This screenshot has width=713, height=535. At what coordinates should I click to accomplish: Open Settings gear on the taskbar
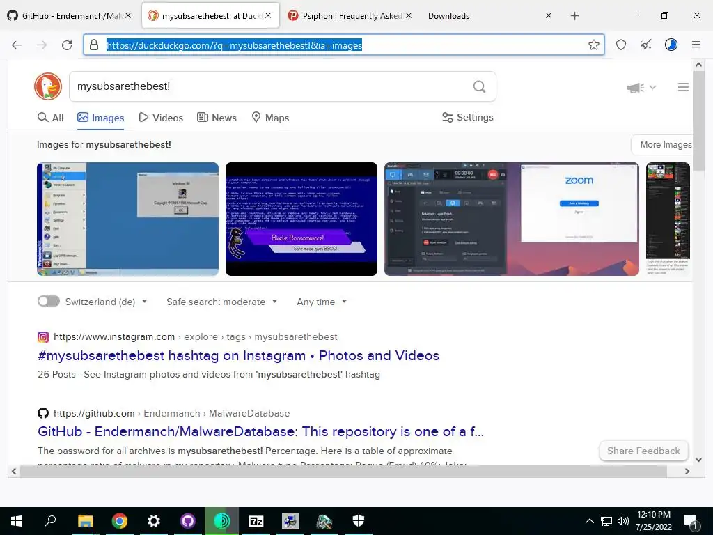coord(154,521)
